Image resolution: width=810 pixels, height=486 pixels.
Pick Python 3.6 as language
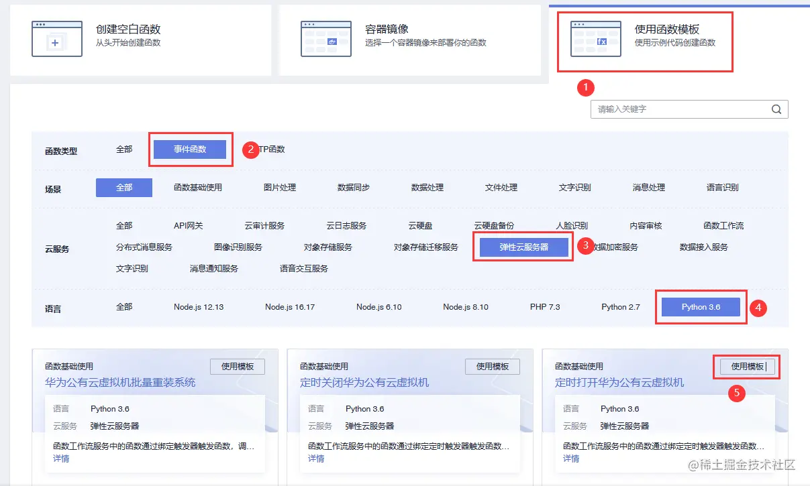point(701,307)
